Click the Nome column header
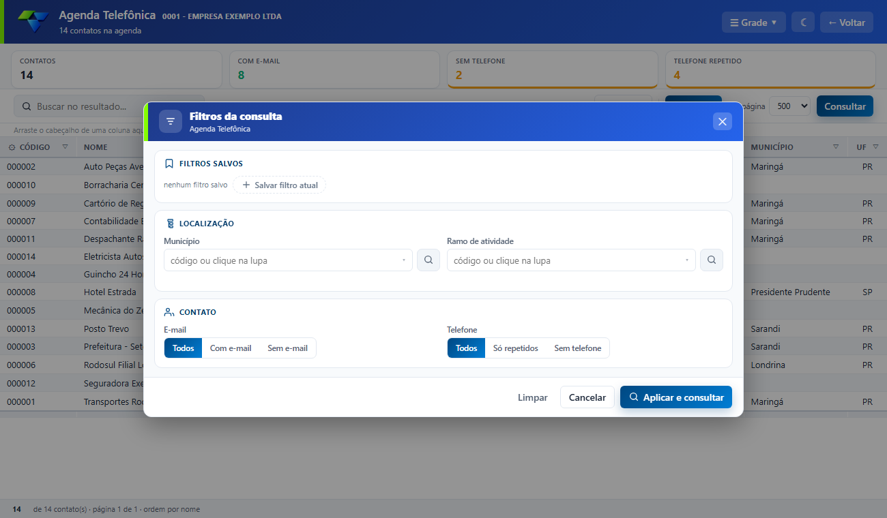Screen dimensions: 887x518 click(x=96, y=147)
